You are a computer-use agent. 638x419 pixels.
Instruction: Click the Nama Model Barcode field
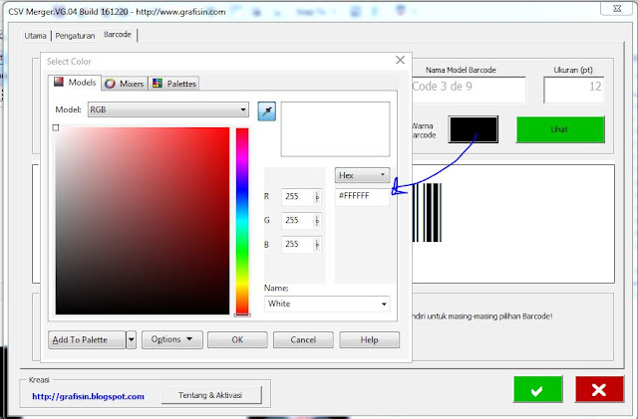468,90
